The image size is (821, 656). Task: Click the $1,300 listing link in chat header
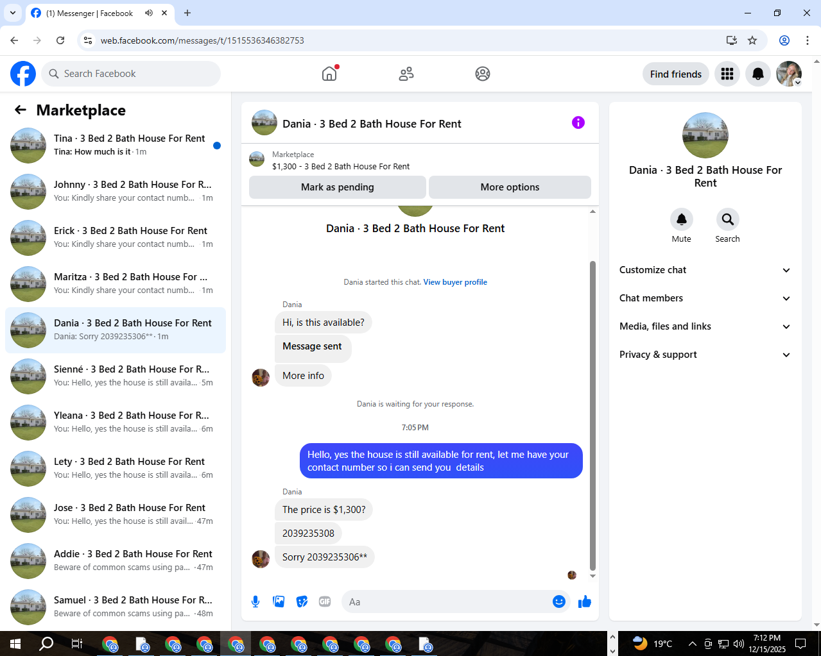coord(341,166)
